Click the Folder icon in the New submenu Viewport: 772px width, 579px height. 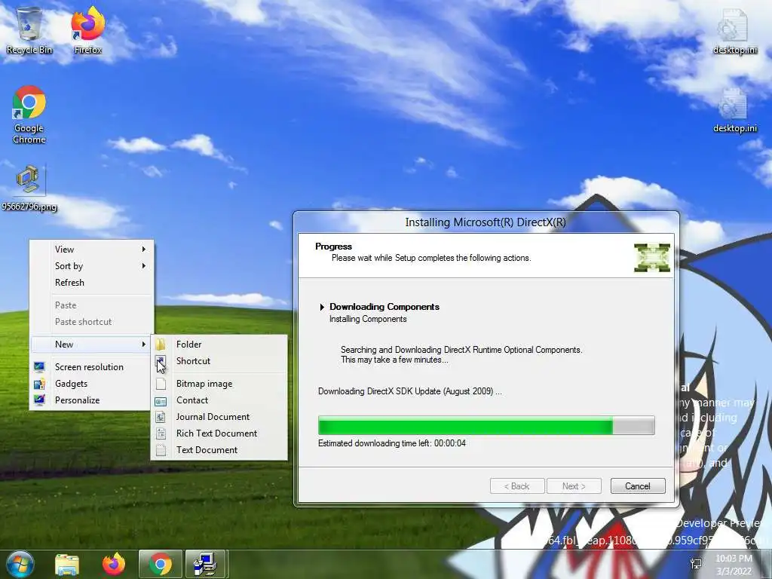click(161, 344)
